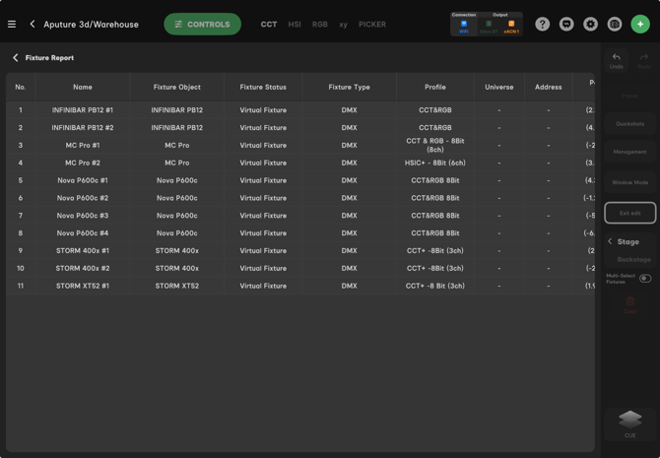This screenshot has height=458, width=660.
Task: Select the sACN output indicator
Action: [511, 26]
